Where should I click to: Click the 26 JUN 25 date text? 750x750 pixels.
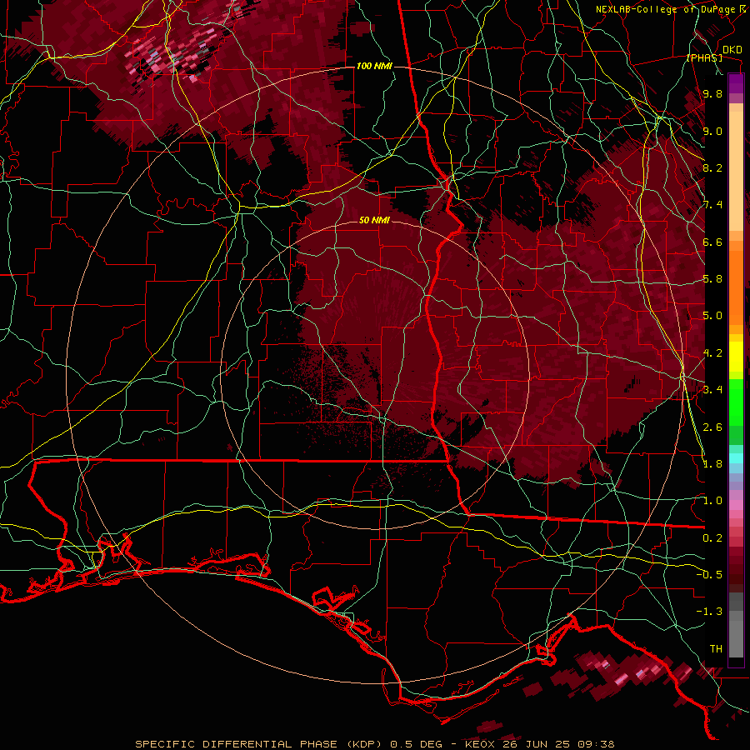537,744
